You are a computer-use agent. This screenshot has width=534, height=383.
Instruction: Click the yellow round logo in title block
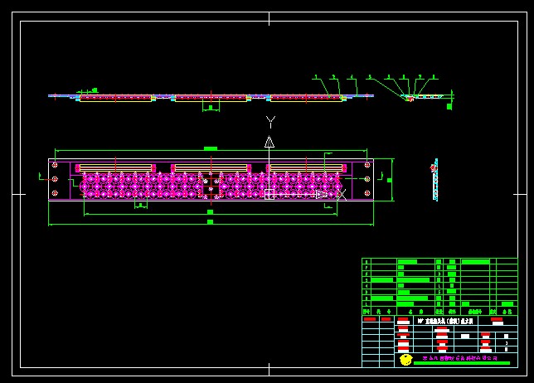[x=405, y=359]
